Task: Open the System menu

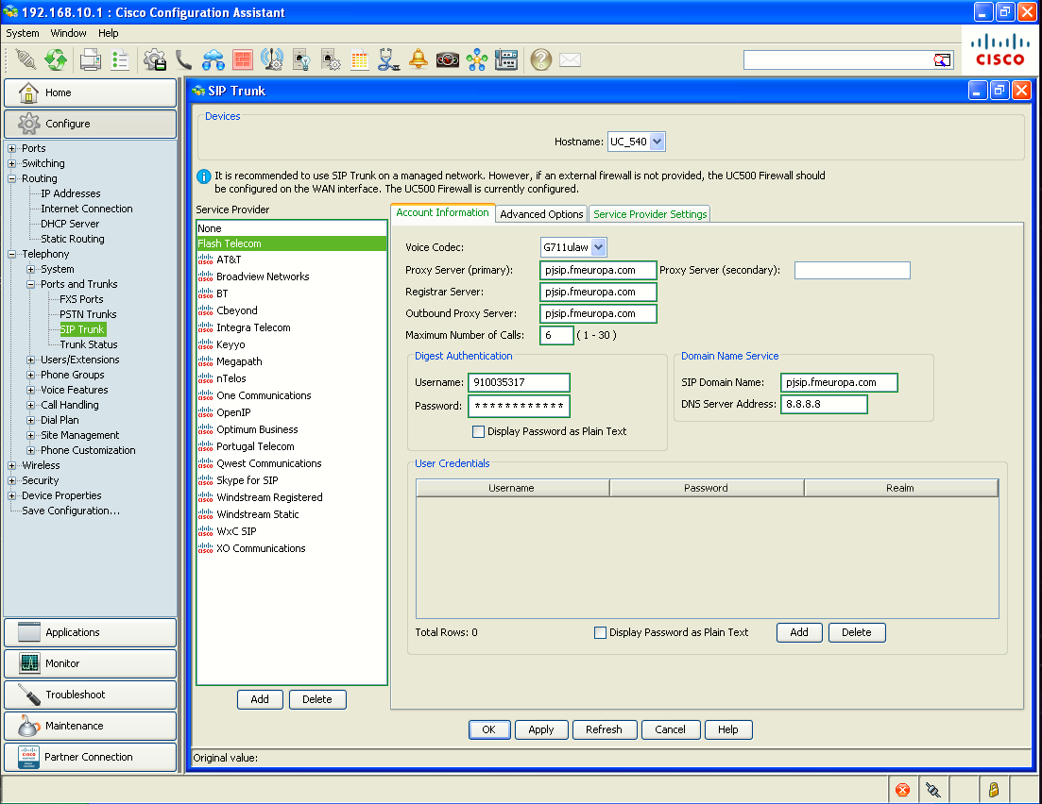Action: 23,33
